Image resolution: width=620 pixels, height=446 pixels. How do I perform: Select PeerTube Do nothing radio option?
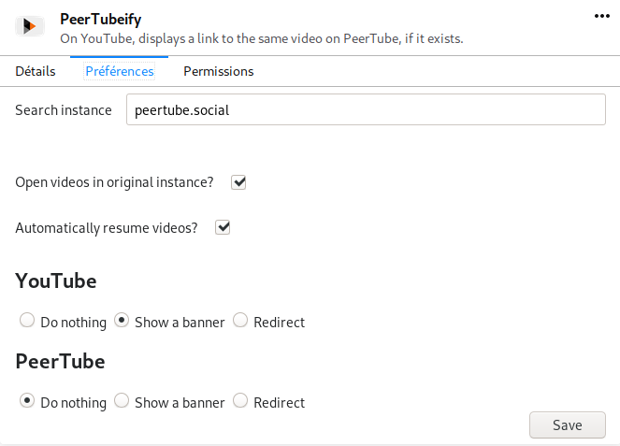coord(27,401)
